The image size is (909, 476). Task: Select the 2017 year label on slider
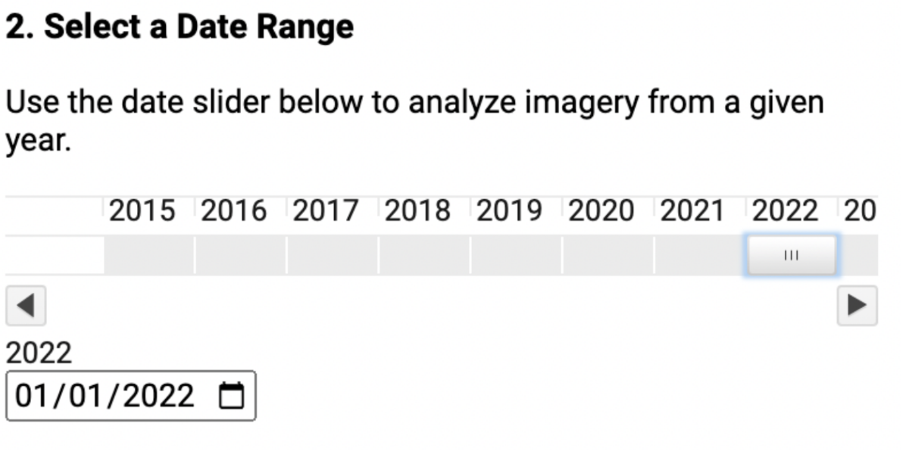click(325, 211)
